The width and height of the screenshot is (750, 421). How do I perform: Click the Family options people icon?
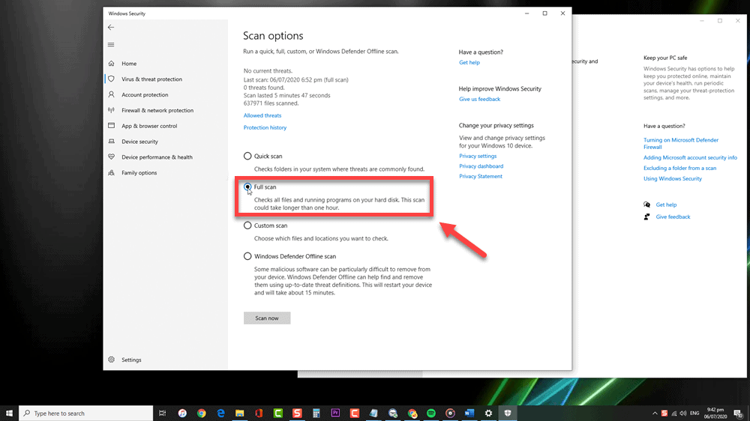point(112,172)
